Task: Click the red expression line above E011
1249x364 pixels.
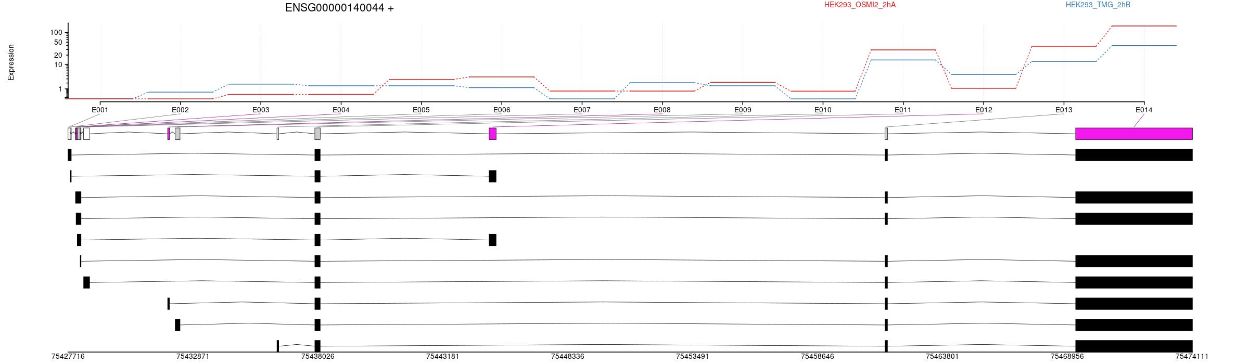Action: pos(903,50)
